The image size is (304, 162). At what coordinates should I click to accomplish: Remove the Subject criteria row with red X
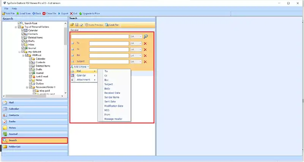coord(145,62)
